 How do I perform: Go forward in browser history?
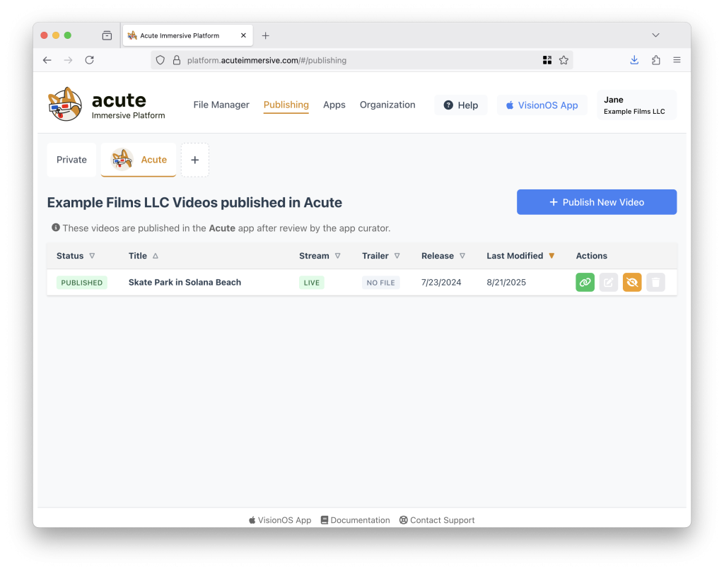click(69, 60)
